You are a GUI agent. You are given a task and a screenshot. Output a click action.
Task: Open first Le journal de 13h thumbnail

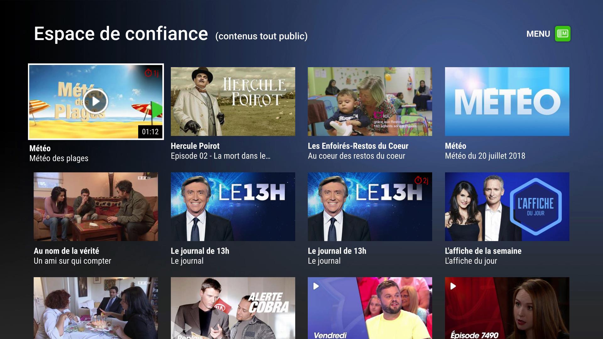[x=233, y=207]
